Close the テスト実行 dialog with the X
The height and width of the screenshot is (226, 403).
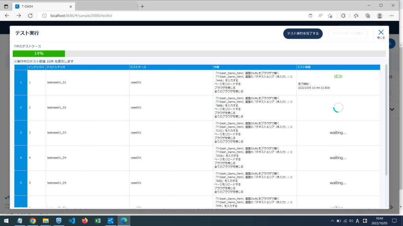pos(381,33)
